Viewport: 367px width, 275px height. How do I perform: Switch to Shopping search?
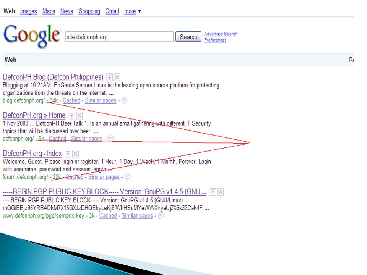point(89,11)
